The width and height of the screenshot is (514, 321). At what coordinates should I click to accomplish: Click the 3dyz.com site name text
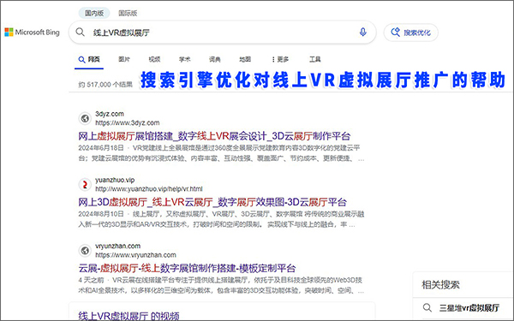pyautogui.click(x=110, y=114)
